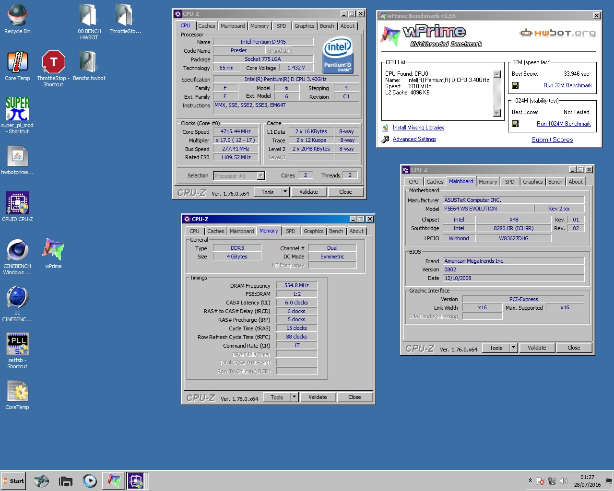Screen dimensions: 614x491
Task: Click Close button in the Memory CPU-Z window
Action: click(x=354, y=397)
